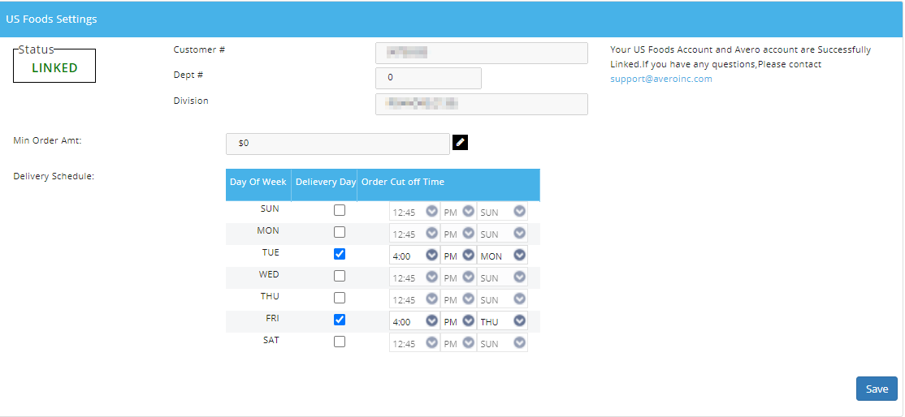Open SAT row cut off day dropdown
The height and width of the screenshot is (417, 905).
(x=502, y=343)
